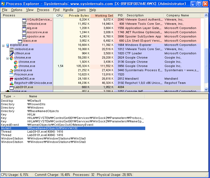Select the Directory \Windows handle row
The width and height of the screenshot is (210, 178).
tap(73, 108)
